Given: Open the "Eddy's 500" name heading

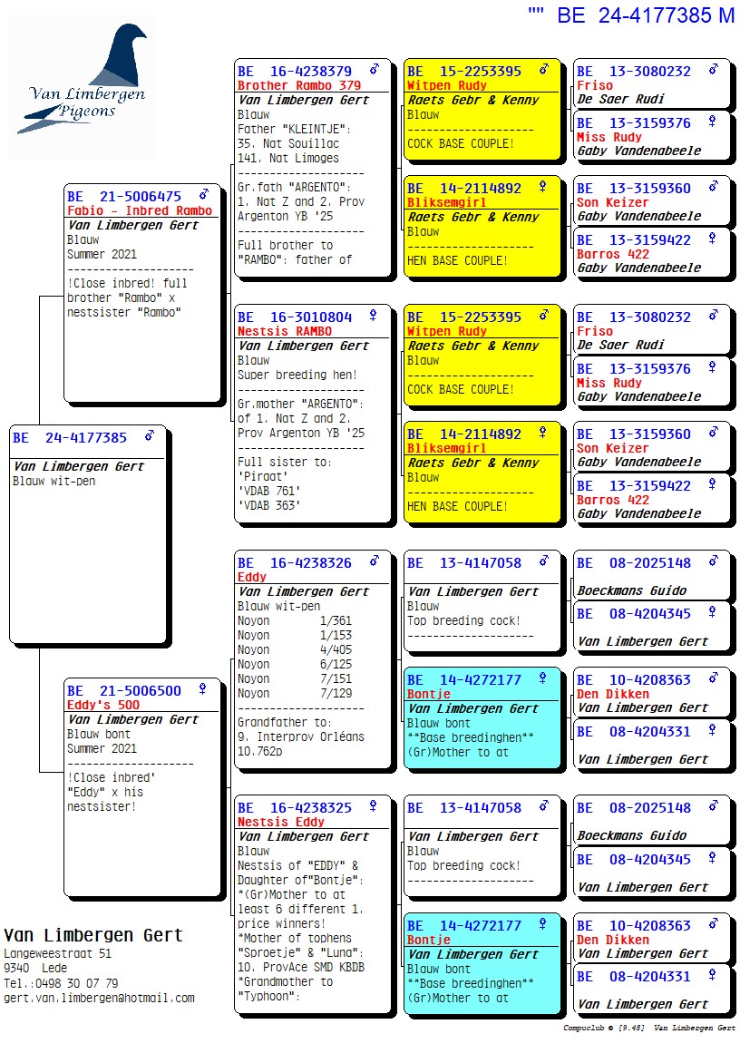Looking at the screenshot, I should pyautogui.click(x=103, y=705).
